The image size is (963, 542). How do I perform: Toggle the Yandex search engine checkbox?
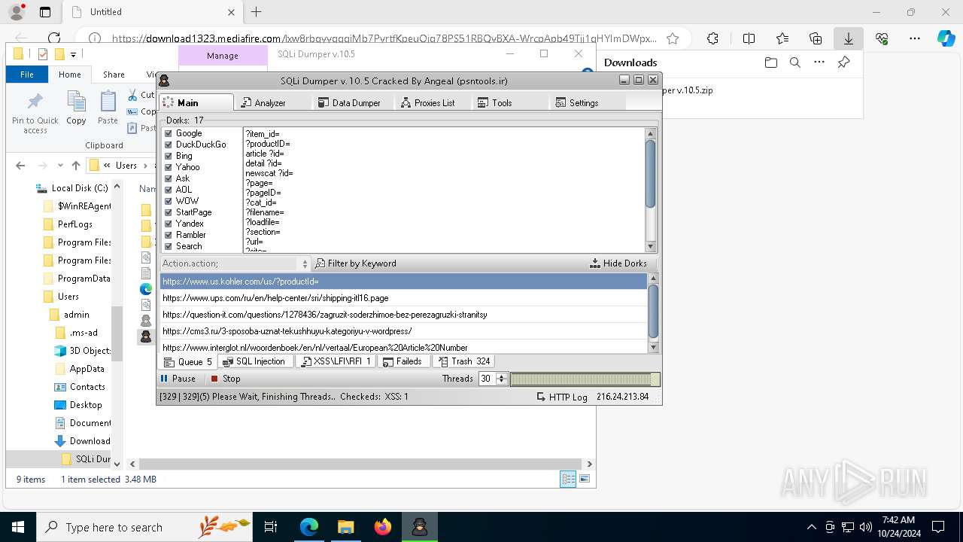169,224
